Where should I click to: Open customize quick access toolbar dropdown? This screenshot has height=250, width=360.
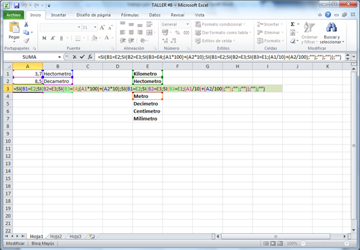click(49, 5)
